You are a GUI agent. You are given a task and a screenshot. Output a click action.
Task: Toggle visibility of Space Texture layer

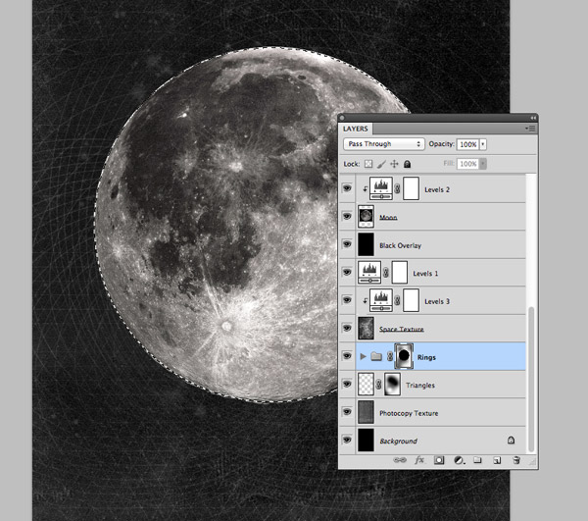[348, 329]
